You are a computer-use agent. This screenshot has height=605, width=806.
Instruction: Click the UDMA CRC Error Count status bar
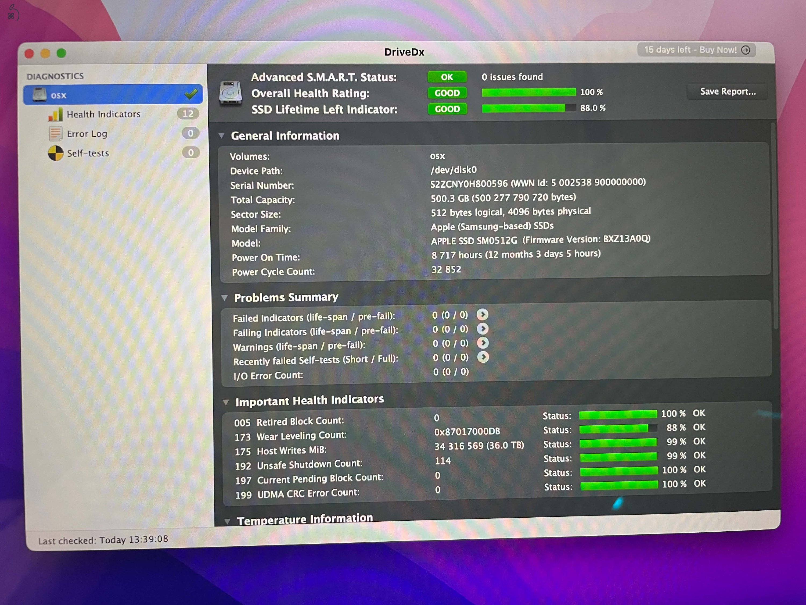(x=620, y=485)
